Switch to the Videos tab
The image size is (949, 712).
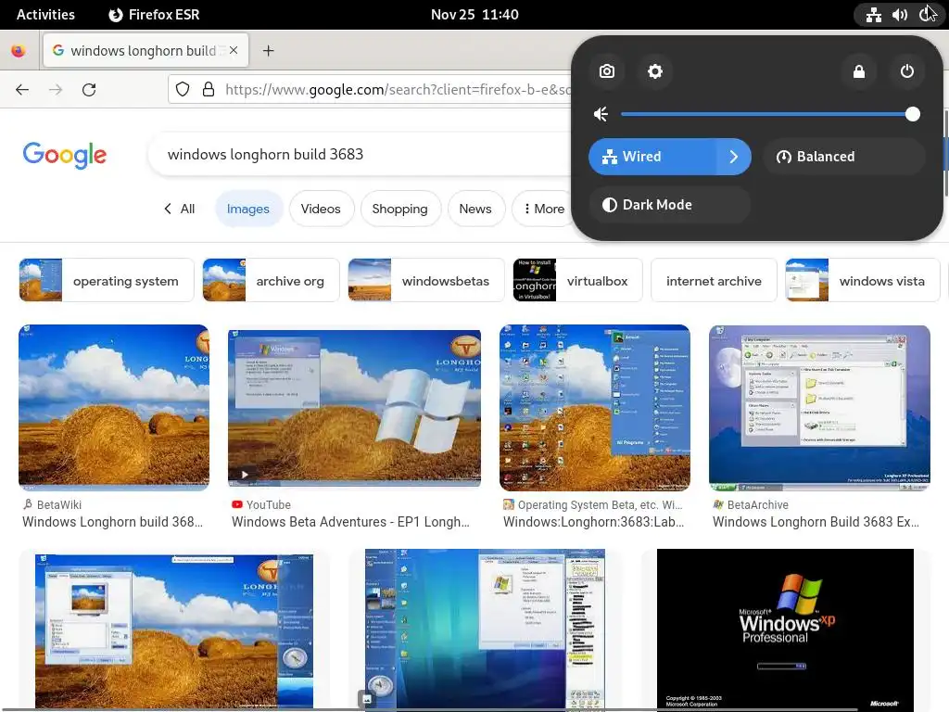pyautogui.click(x=321, y=209)
